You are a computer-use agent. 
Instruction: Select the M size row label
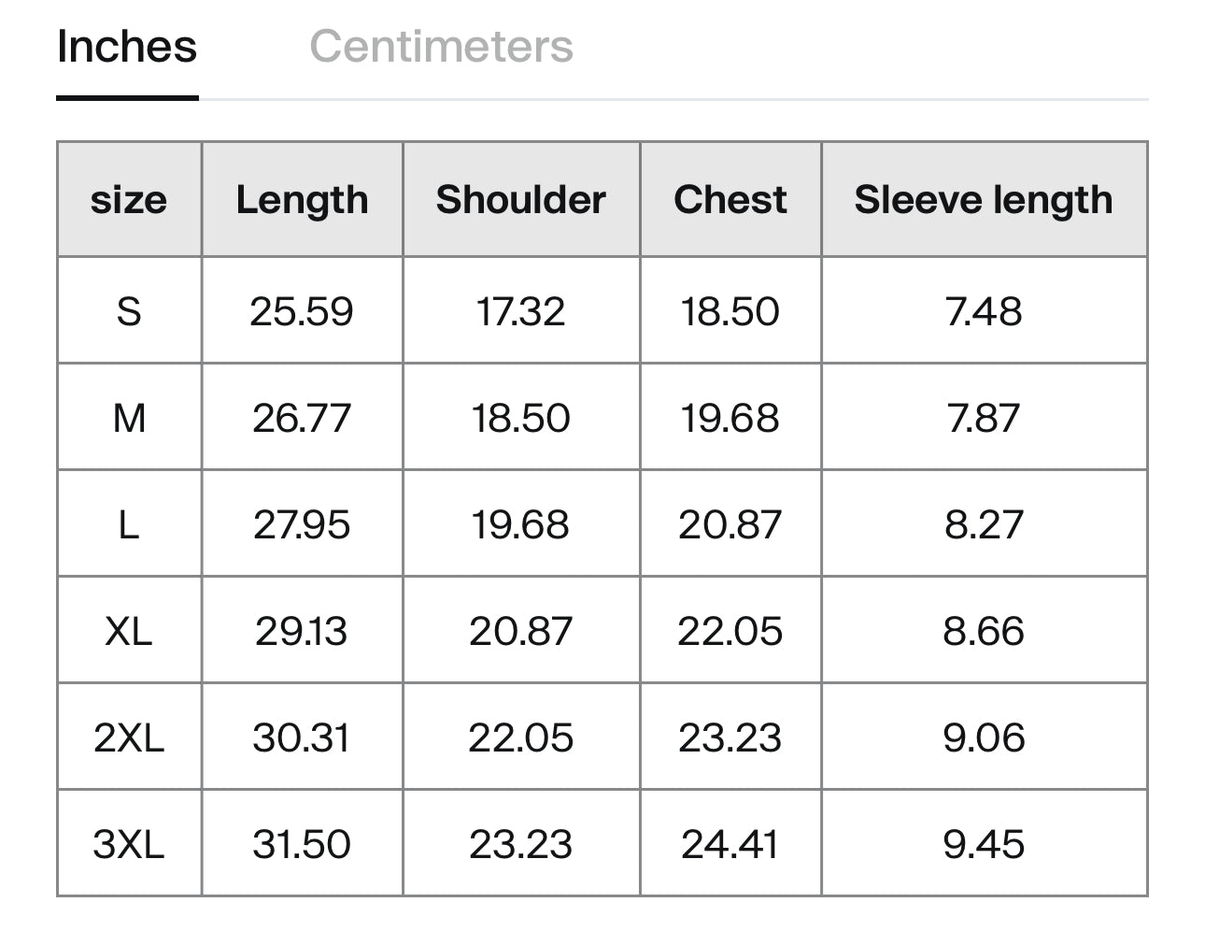129,418
